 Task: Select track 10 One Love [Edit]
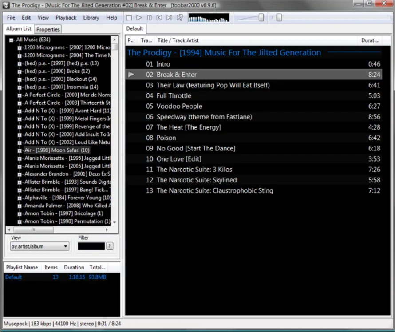pyautogui.click(x=254, y=159)
